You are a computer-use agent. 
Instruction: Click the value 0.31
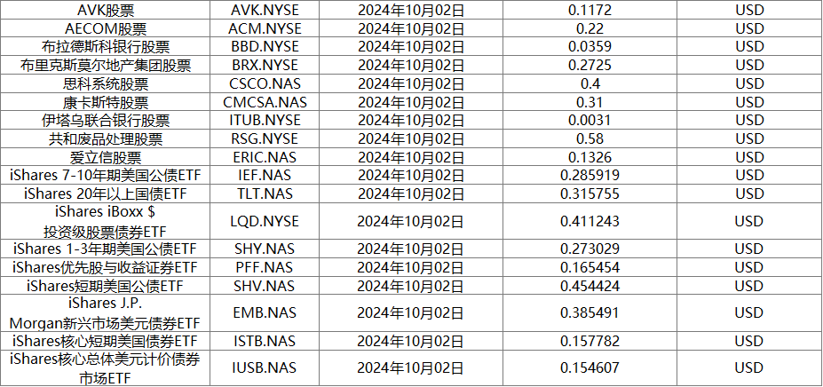click(x=590, y=102)
